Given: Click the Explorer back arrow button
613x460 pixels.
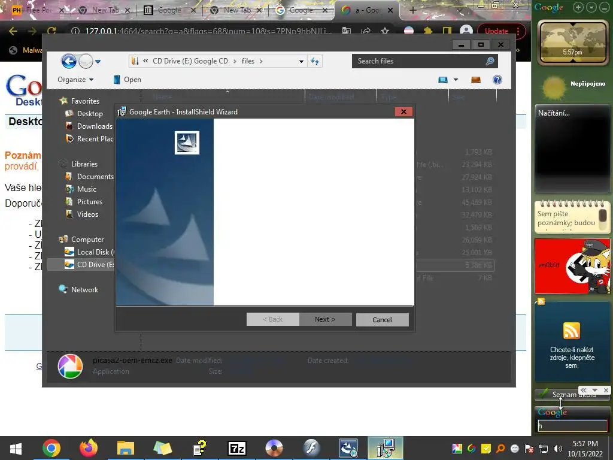Looking at the screenshot, I should pos(69,61).
